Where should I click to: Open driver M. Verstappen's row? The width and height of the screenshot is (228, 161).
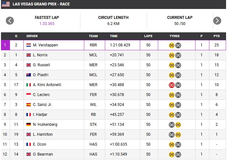[45, 45]
